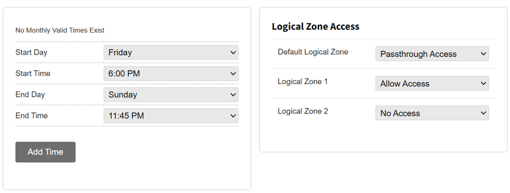Open the Logical Zone 2 No Access dropdown

pyautogui.click(x=432, y=113)
